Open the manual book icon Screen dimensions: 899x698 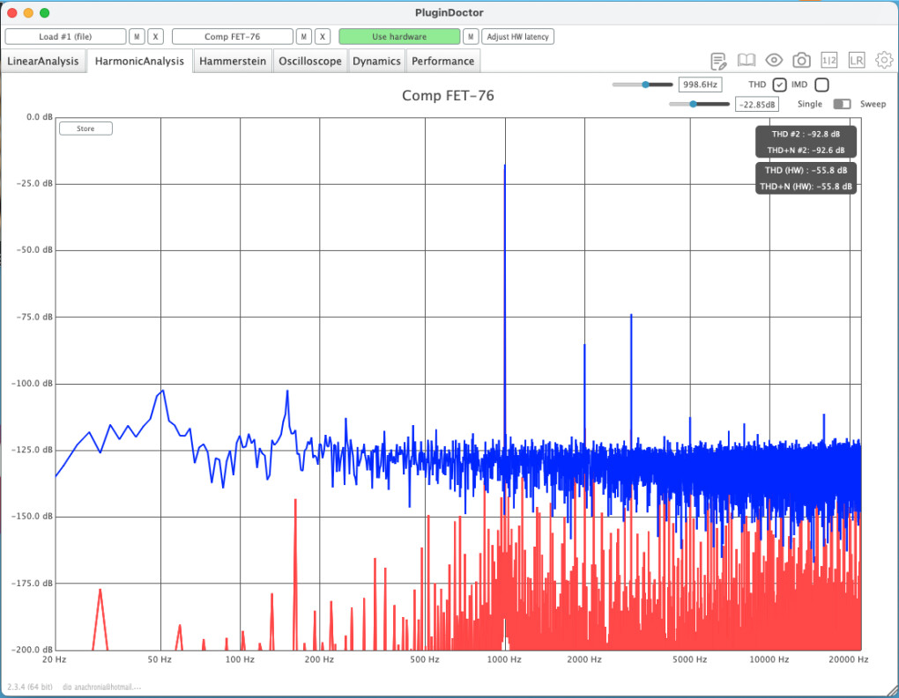(747, 61)
